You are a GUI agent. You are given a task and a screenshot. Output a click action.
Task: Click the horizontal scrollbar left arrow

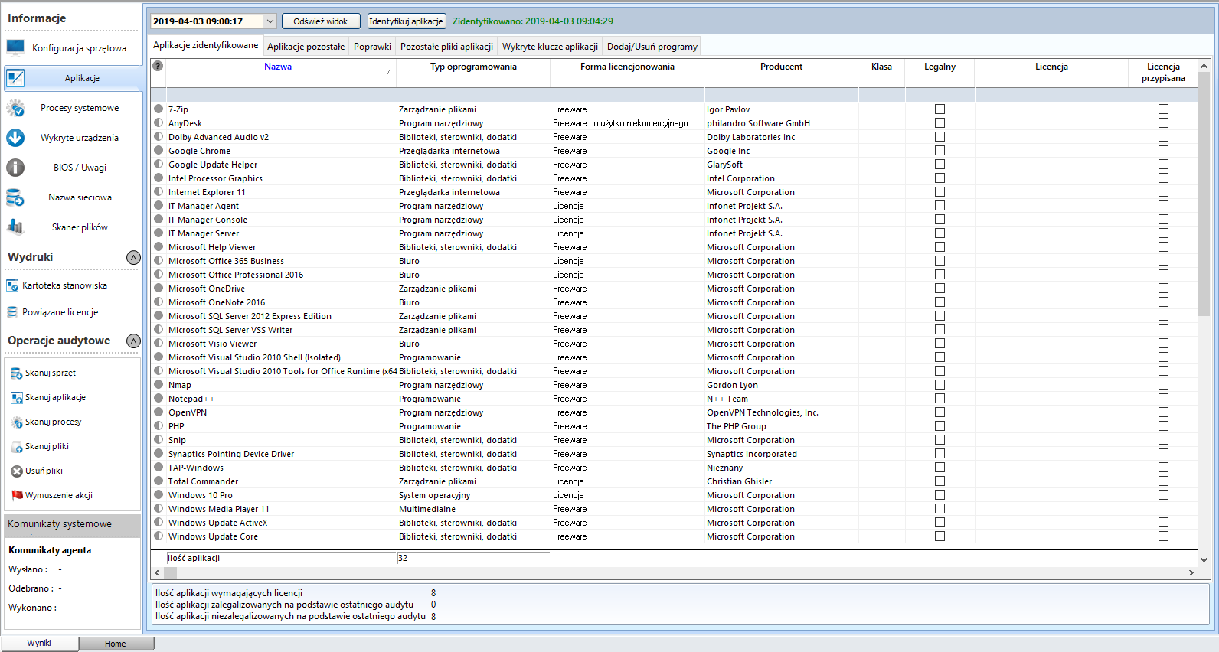pos(158,572)
